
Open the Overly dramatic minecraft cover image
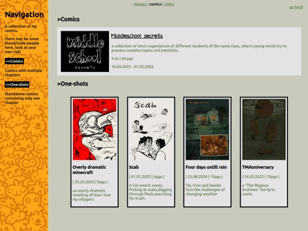point(95,129)
